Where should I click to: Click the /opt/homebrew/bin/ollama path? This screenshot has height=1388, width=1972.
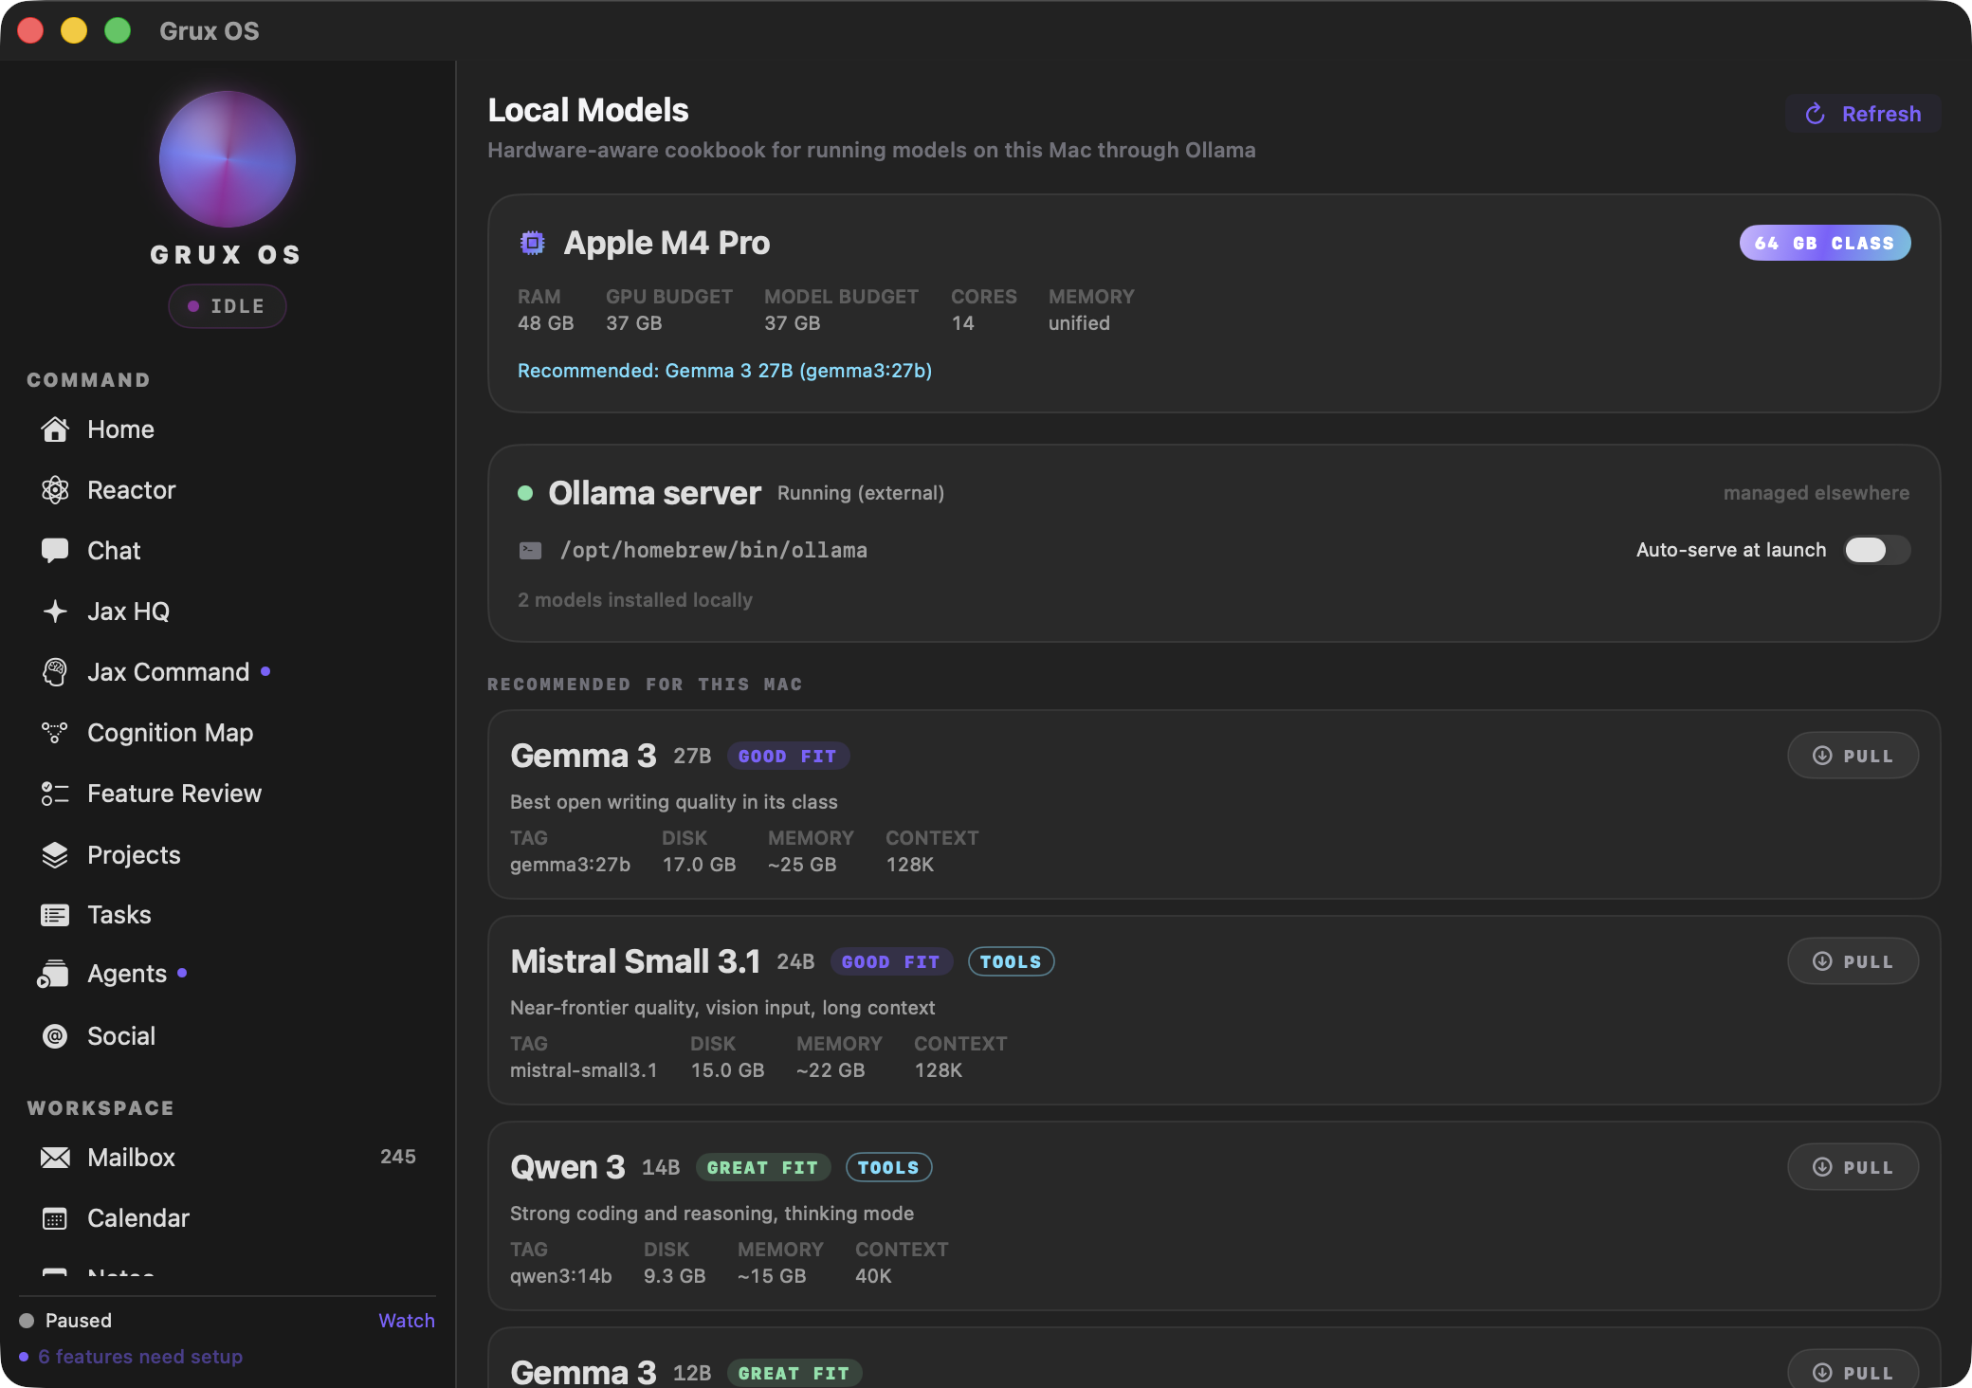[713, 550]
